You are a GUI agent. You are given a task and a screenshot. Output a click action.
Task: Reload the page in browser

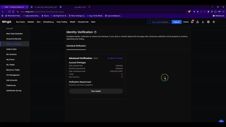click(x=10, y=12)
